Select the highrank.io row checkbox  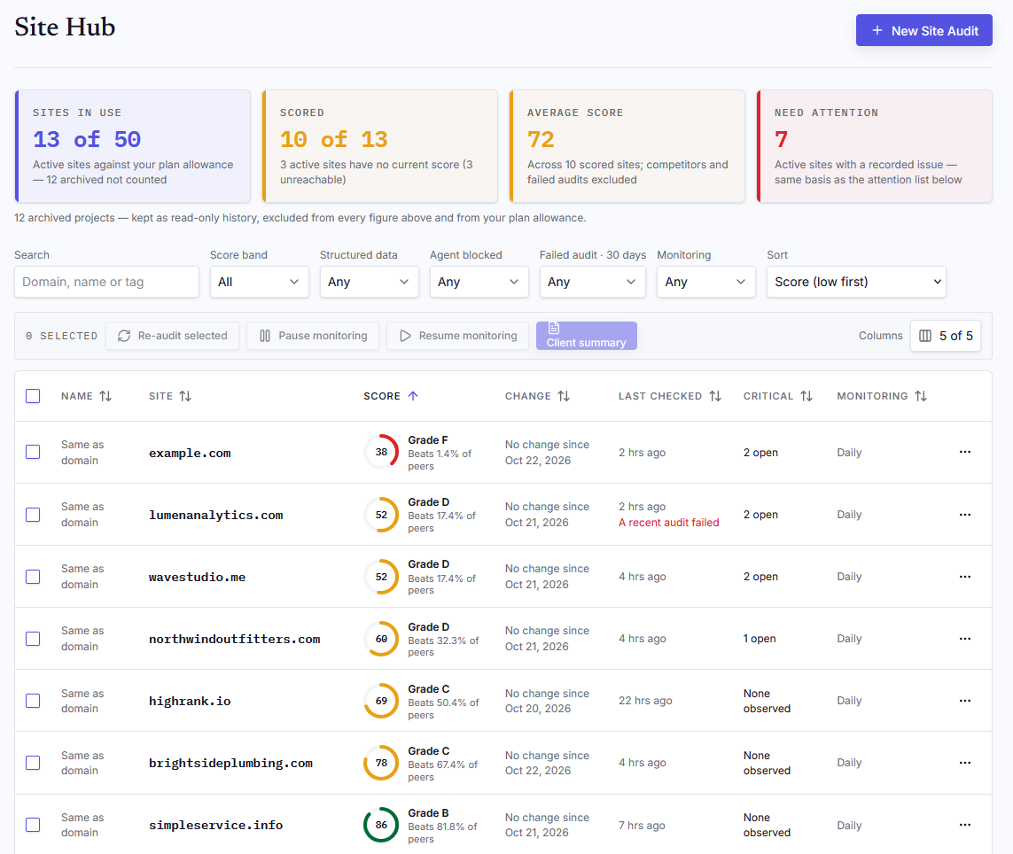[x=33, y=701]
